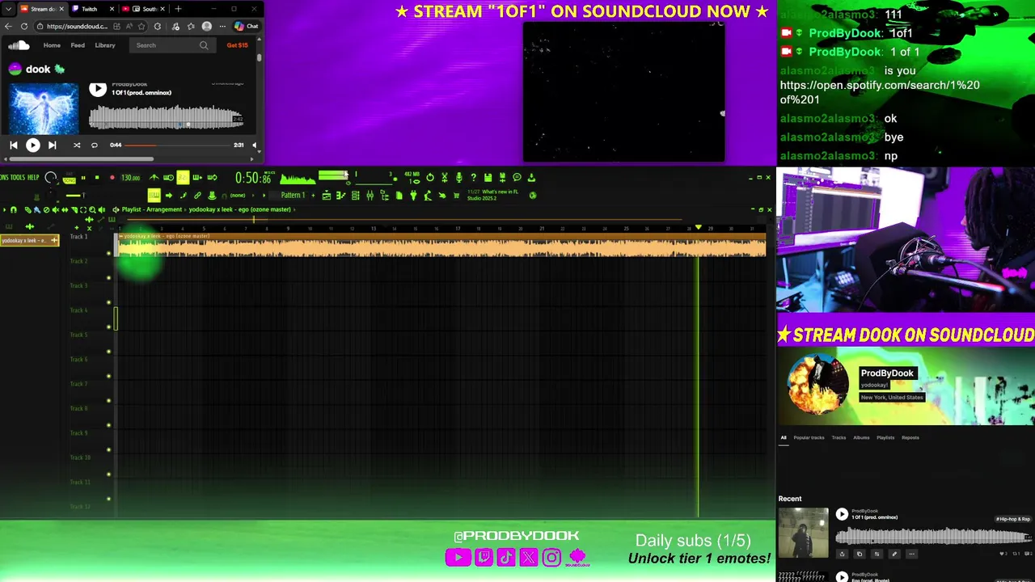Screen dimensions: 1035x582
Task: Switch to the Twitch browser tab
Action: pos(89,9)
